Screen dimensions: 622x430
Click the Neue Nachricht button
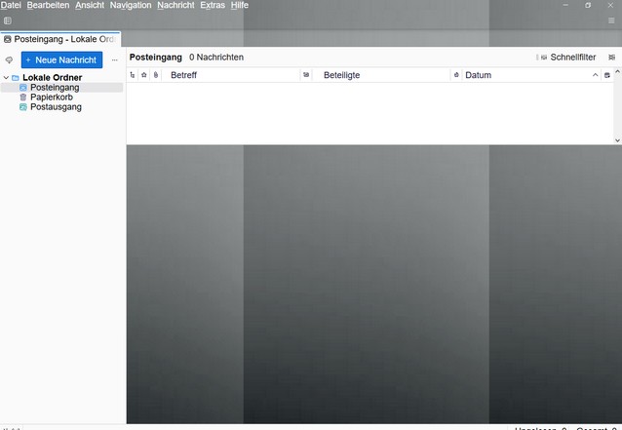tap(61, 59)
